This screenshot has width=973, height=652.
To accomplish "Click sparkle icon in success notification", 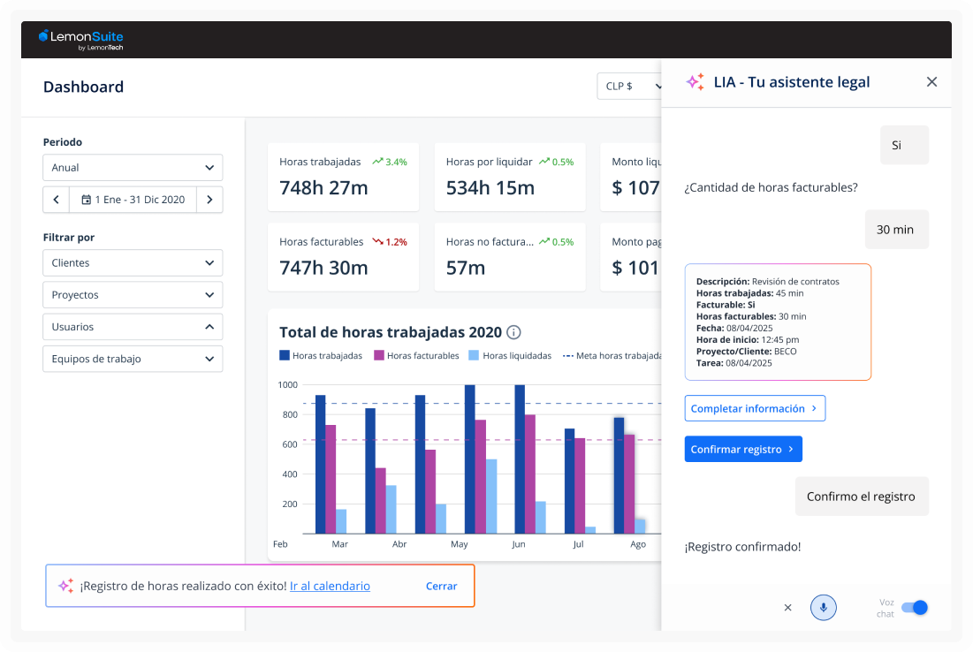I will pyautogui.click(x=65, y=586).
